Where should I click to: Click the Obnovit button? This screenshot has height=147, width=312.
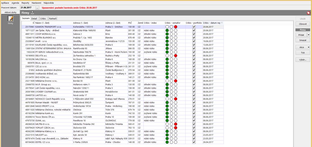point(303,24)
